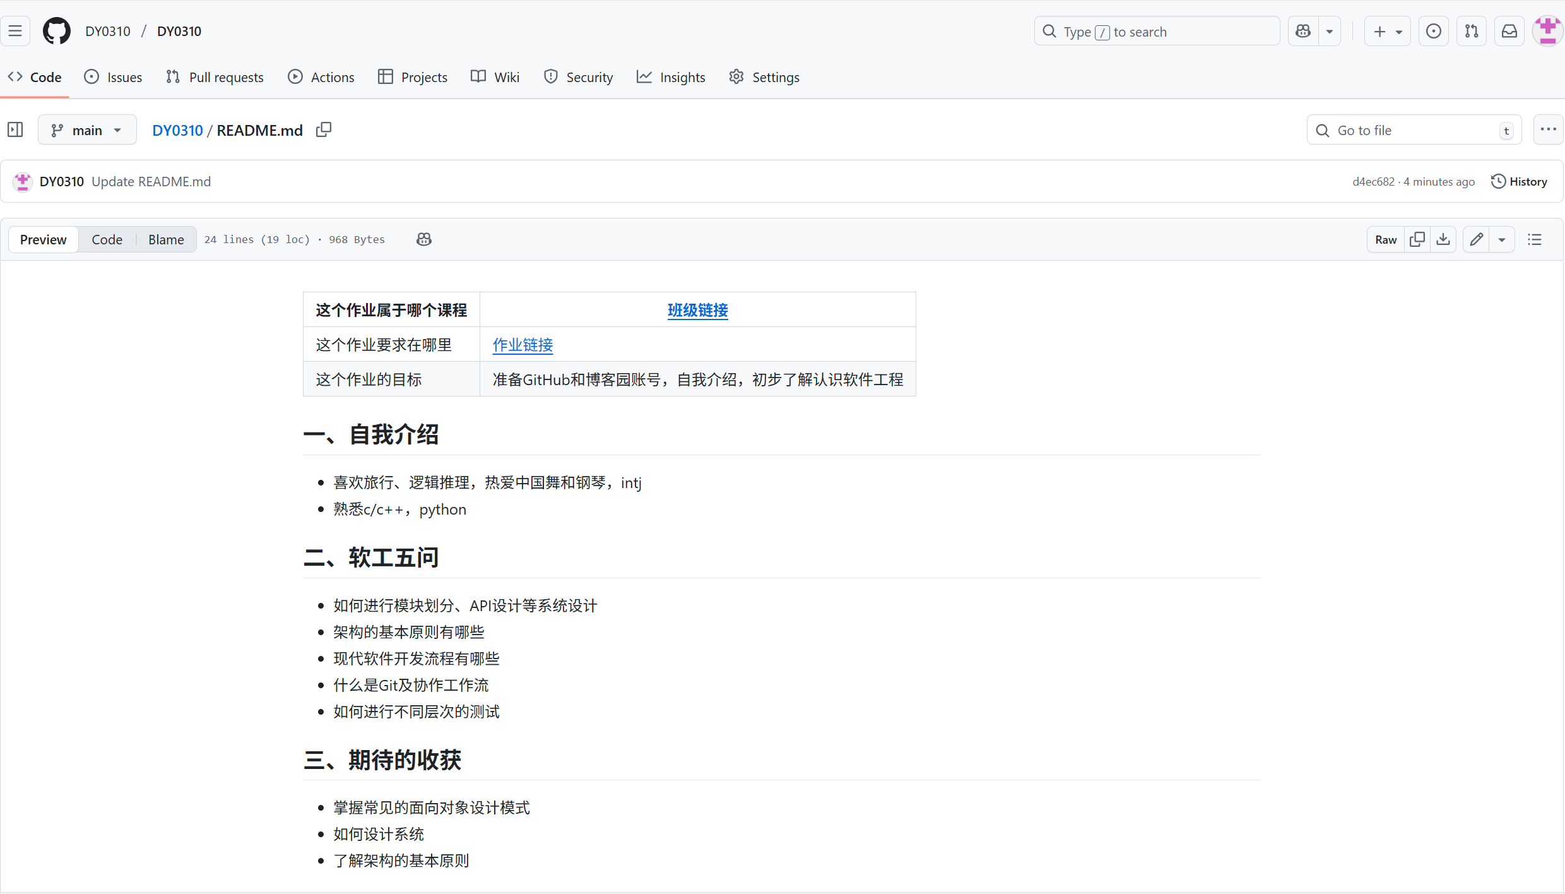
Task: Open the hamburger navigation menu
Action: click(16, 31)
